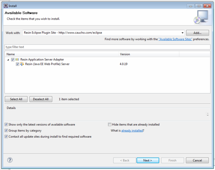Open the Work with site dropdown
The width and height of the screenshot is (215, 170).
click(x=181, y=33)
